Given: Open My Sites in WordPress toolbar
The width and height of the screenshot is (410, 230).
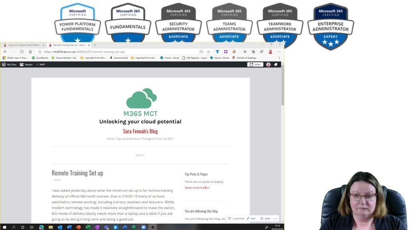Looking at the screenshot, I should point(9,64).
